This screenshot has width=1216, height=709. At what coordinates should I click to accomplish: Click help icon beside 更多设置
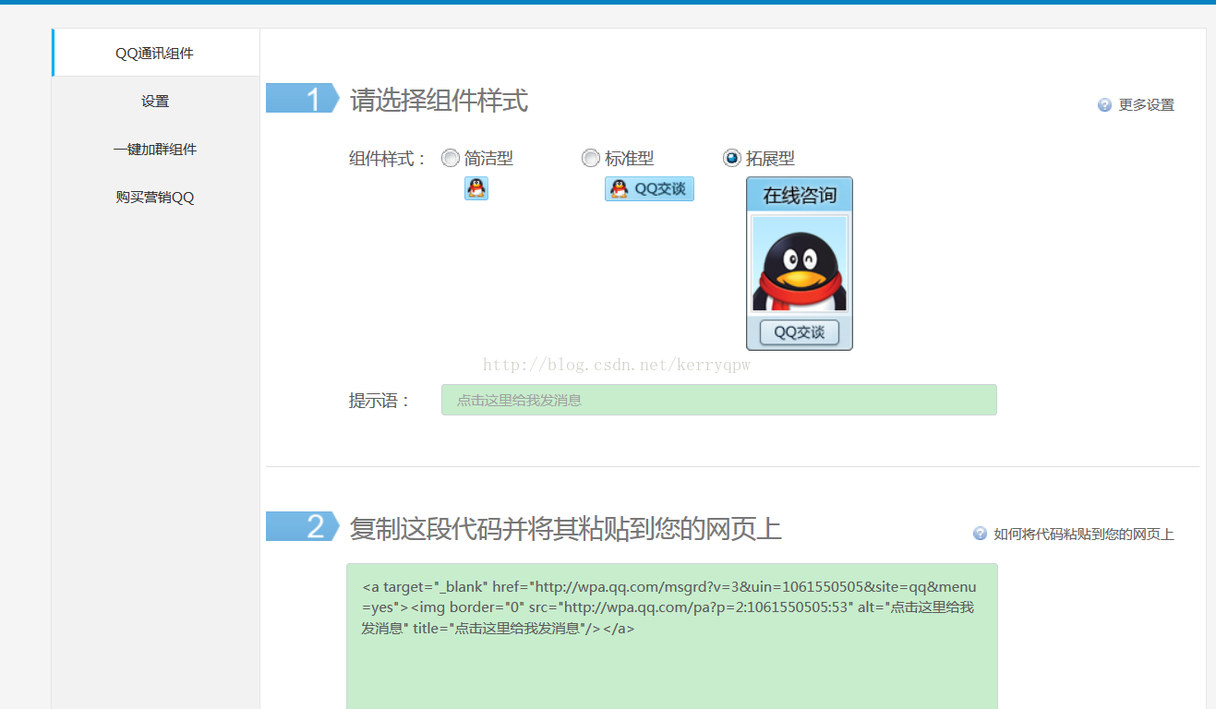point(1104,105)
